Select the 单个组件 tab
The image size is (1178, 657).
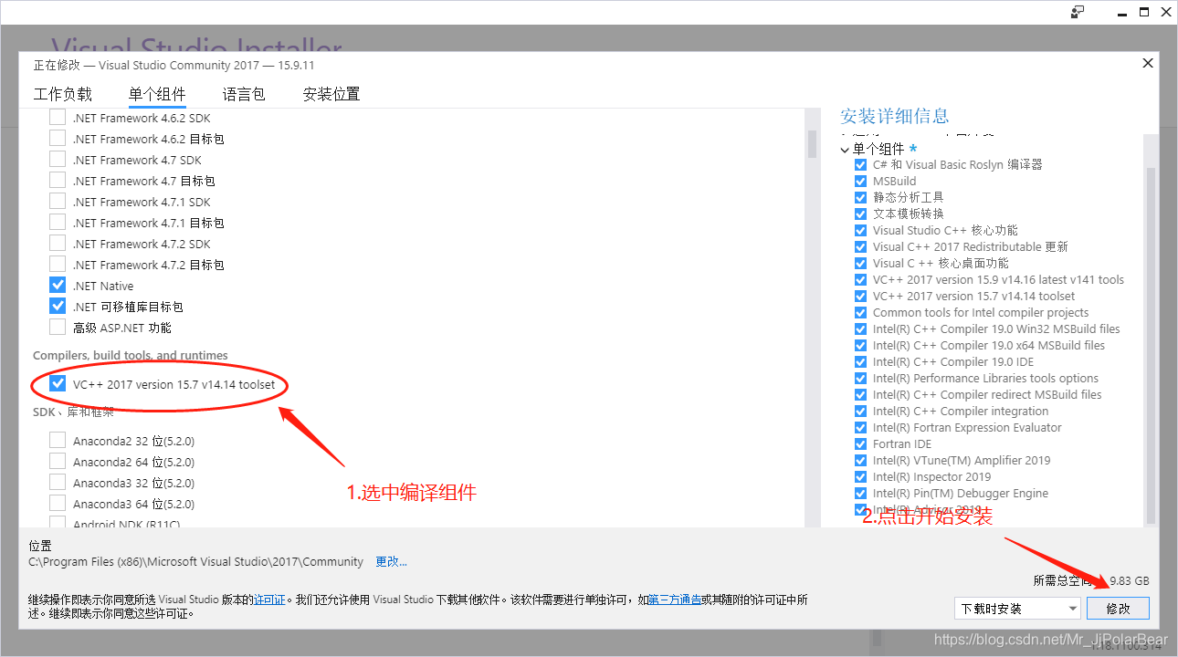tap(157, 94)
